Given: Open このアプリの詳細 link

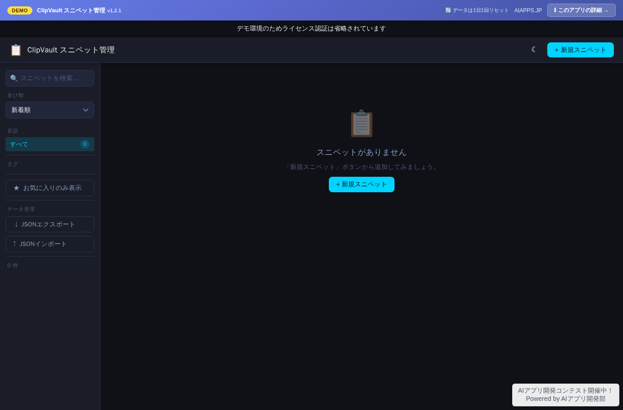Looking at the screenshot, I should tap(581, 10).
